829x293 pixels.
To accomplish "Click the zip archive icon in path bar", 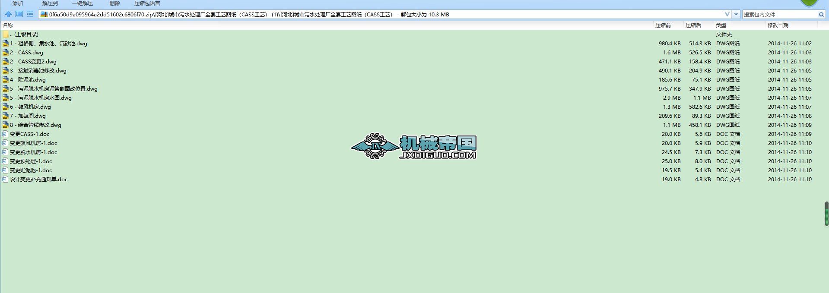I will 44,14.
